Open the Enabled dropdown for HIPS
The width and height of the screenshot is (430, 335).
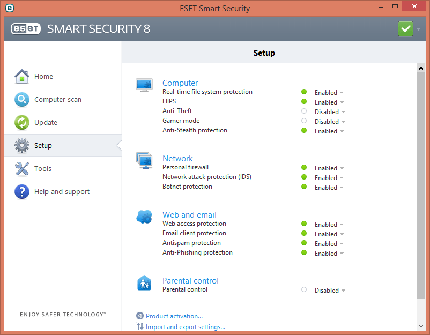coord(329,102)
